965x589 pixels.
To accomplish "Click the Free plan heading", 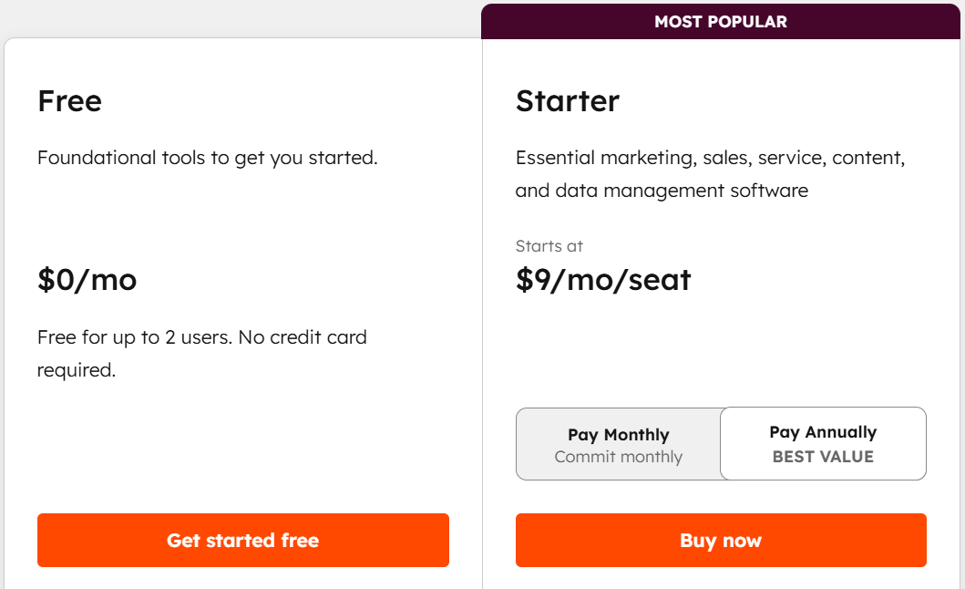I will pos(69,100).
